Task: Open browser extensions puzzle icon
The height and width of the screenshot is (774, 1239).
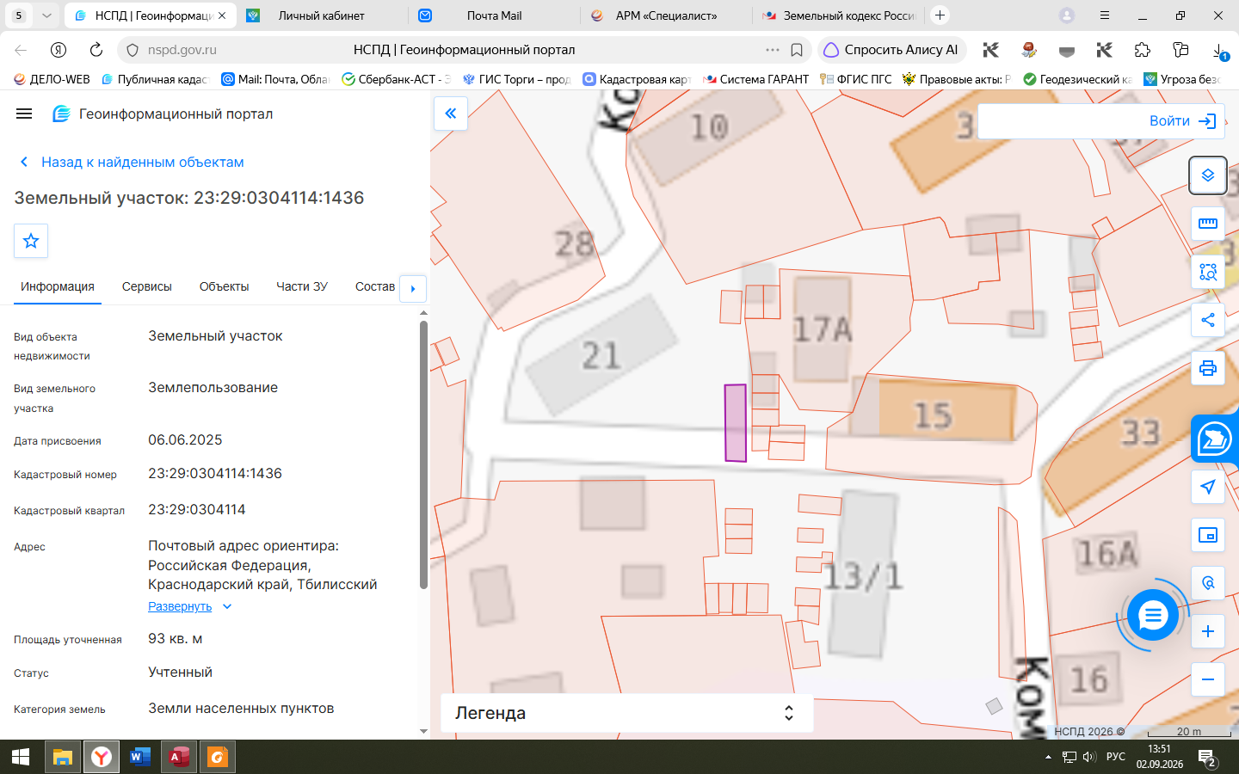Action: [1143, 50]
